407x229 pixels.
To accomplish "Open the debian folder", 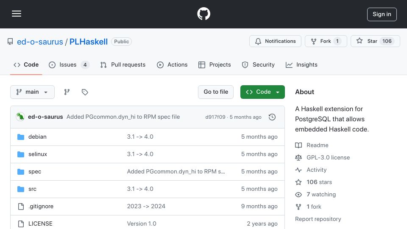I will coord(37,137).
